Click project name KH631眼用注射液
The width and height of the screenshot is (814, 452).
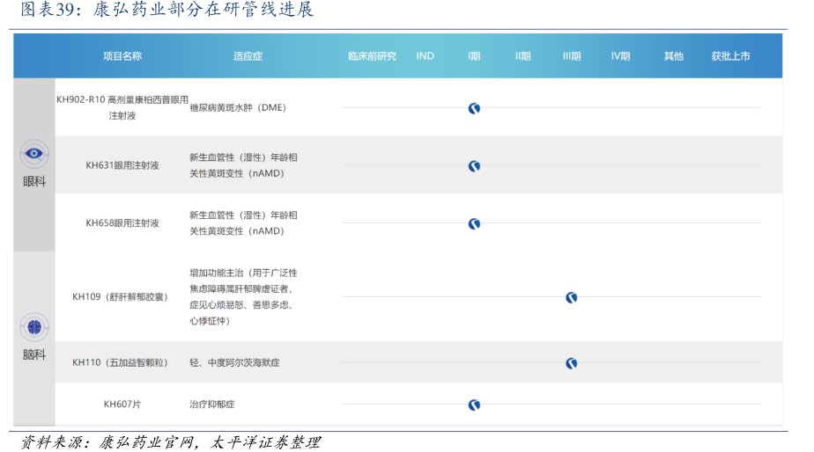click(122, 165)
